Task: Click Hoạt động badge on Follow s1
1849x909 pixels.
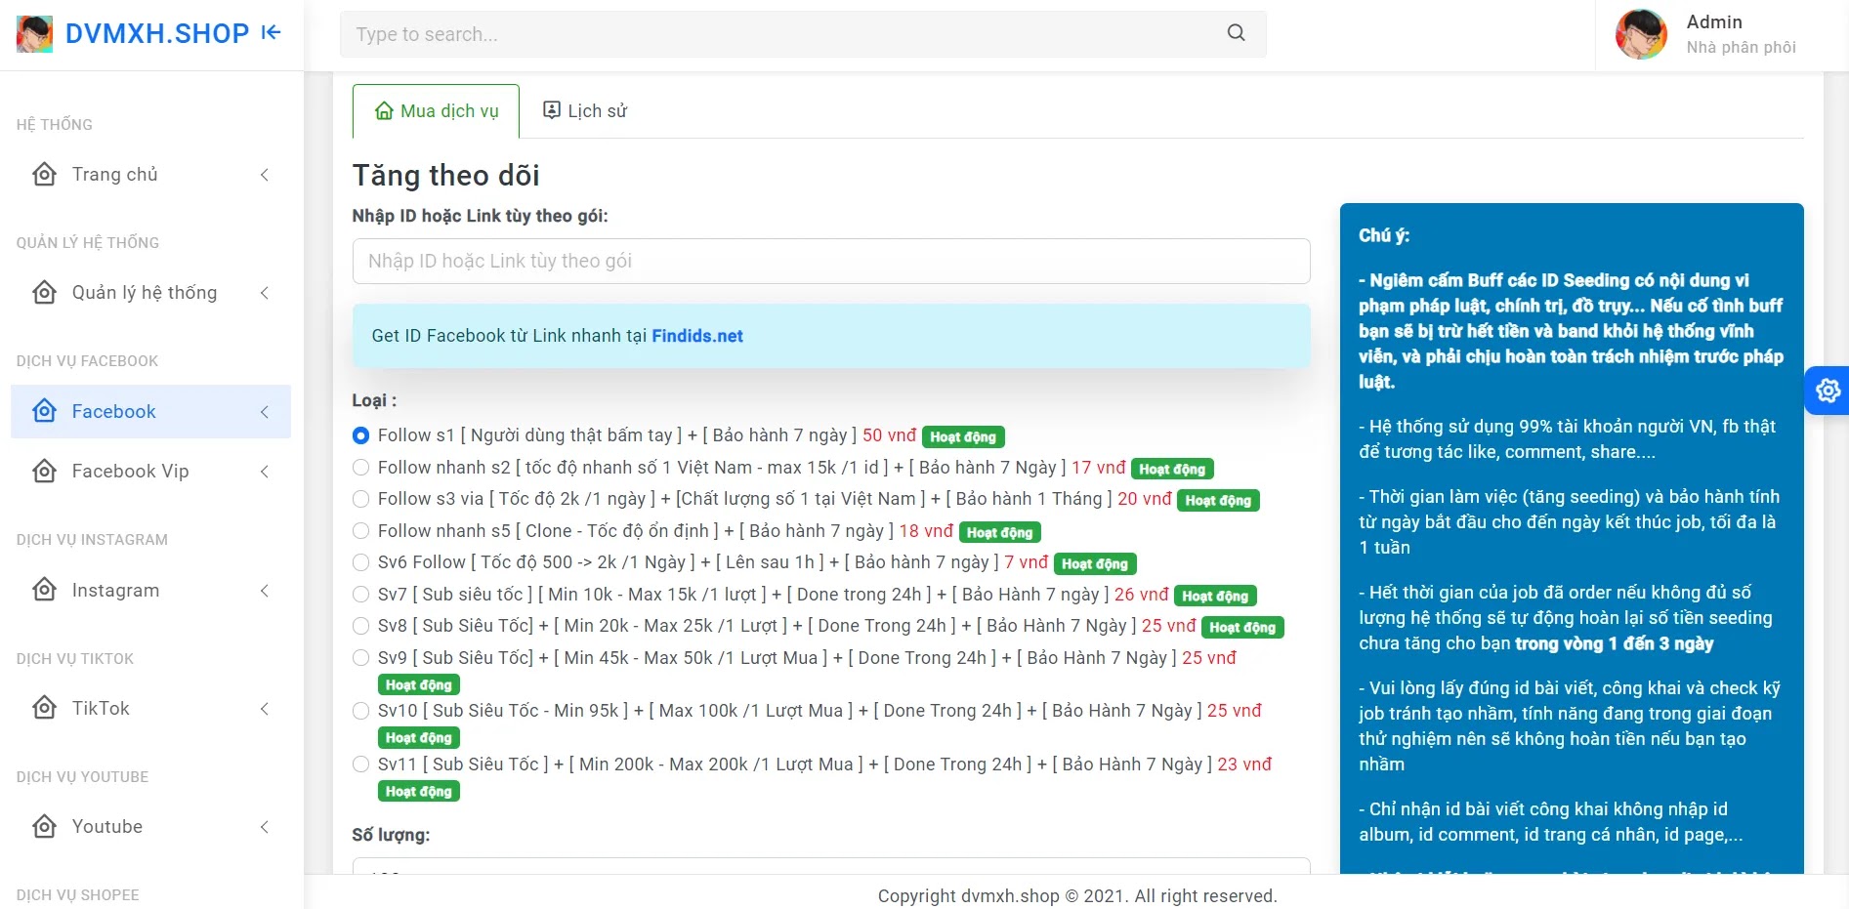Action: pos(963,437)
